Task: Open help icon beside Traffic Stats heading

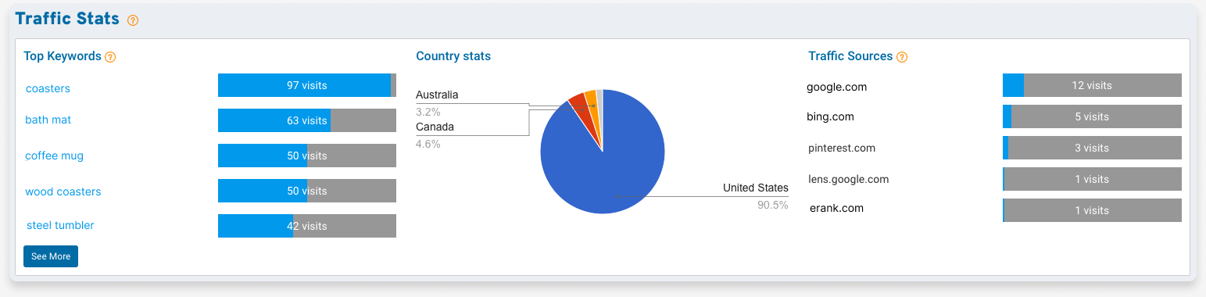Action: pyautogui.click(x=133, y=20)
